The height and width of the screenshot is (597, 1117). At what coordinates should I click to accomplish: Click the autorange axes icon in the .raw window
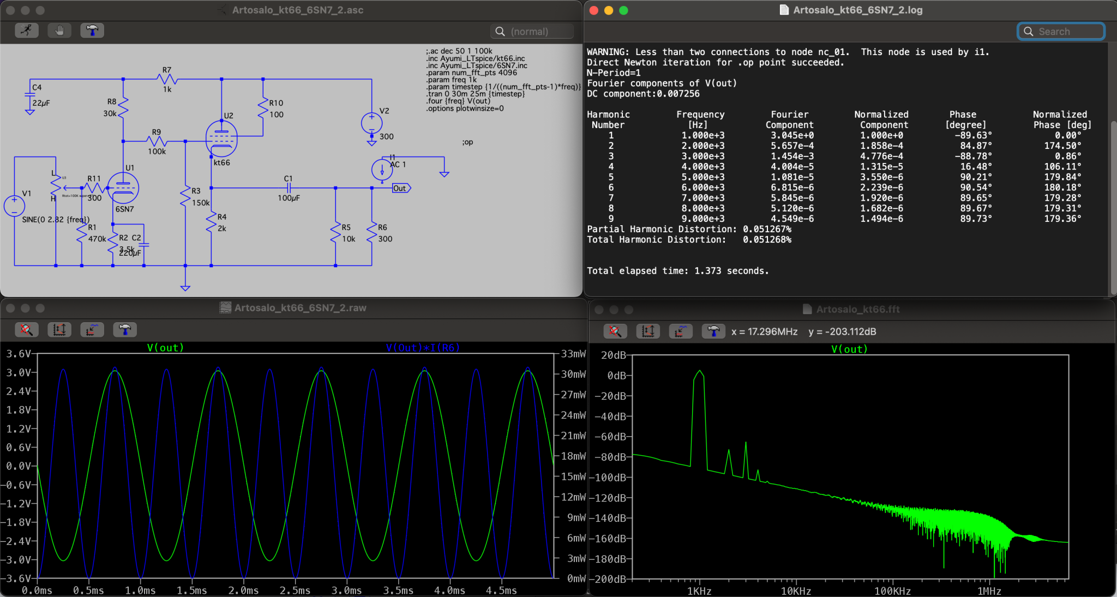click(x=59, y=329)
